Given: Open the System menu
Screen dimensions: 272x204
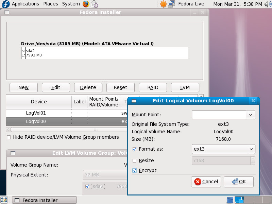Looking at the screenshot, I should [x=71, y=4].
